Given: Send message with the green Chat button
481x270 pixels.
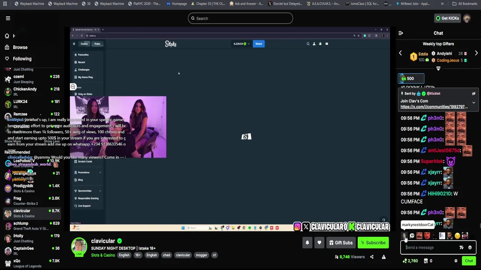Looking at the screenshot, I should point(469,261).
